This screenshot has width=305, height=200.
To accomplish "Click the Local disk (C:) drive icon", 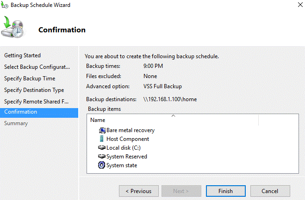I will 102,148.
